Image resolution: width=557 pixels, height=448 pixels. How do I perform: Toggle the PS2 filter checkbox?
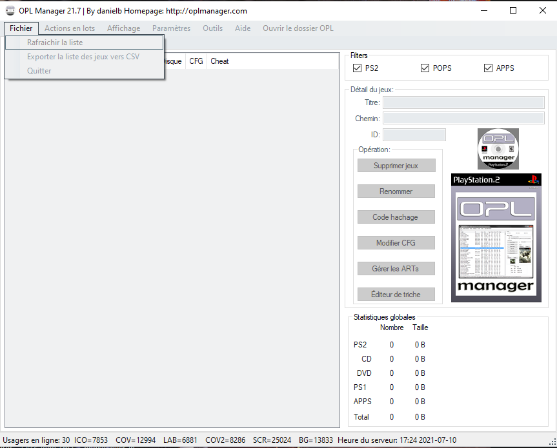[x=358, y=68]
